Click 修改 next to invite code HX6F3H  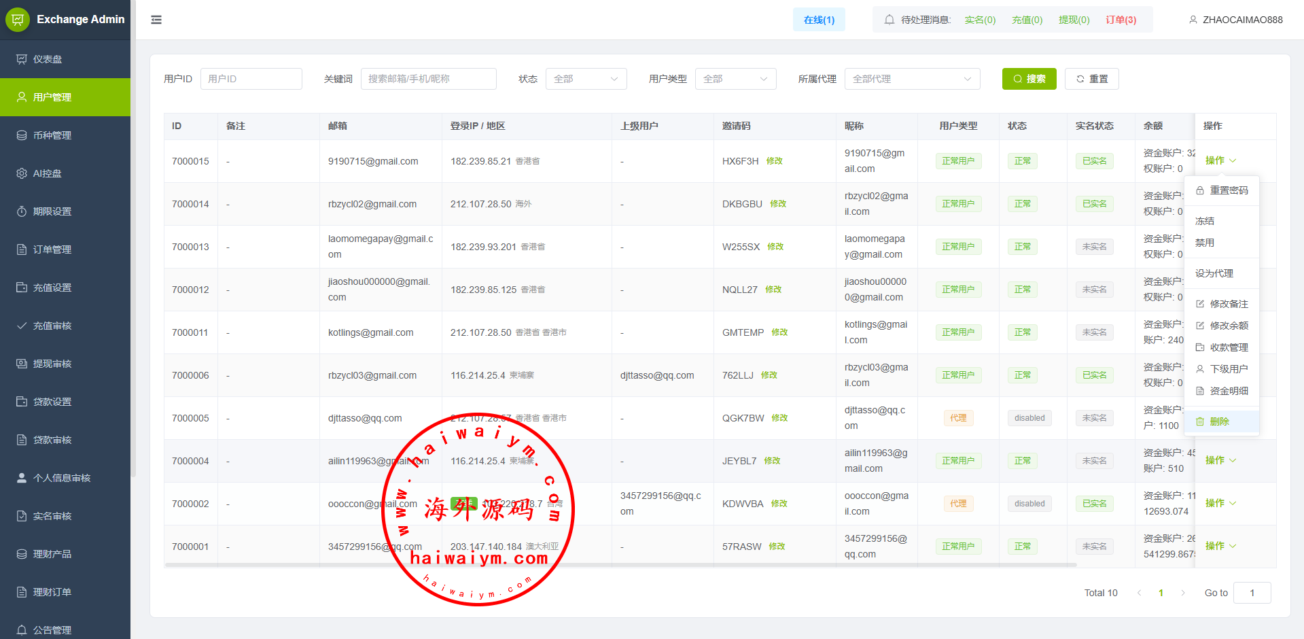click(774, 161)
